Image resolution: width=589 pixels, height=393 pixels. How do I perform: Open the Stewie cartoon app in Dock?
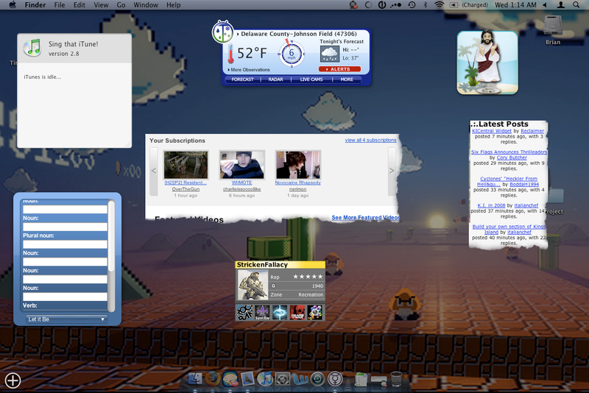coord(230,379)
